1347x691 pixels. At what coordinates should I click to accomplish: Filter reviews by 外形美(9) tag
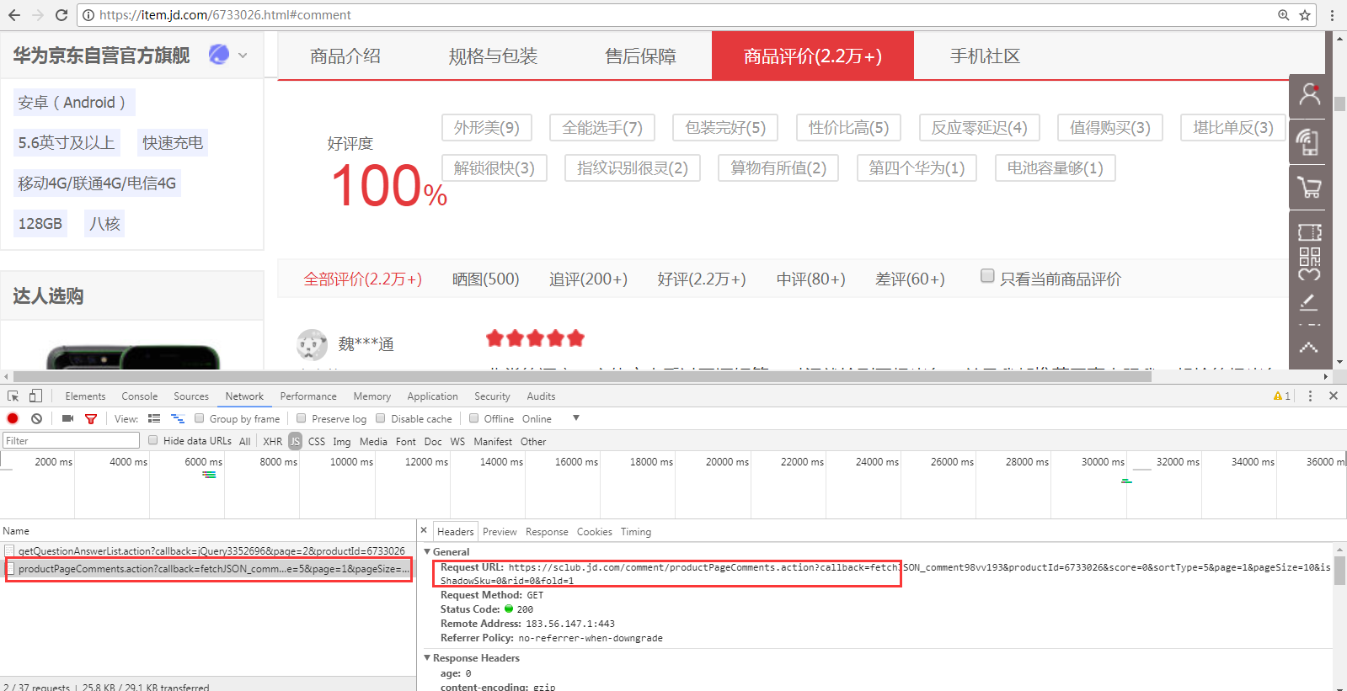pos(487,127)
